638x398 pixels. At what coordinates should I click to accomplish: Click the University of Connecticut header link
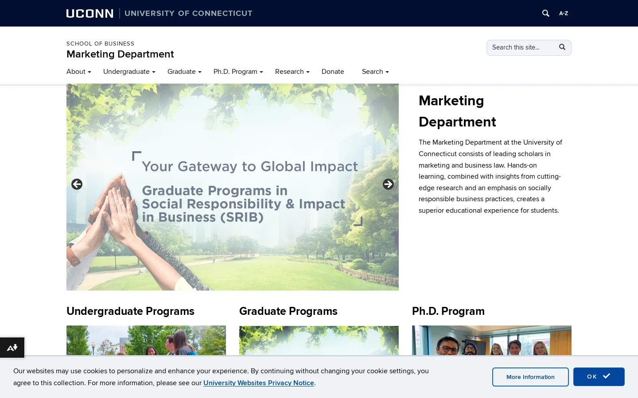[x=188, y=13]
